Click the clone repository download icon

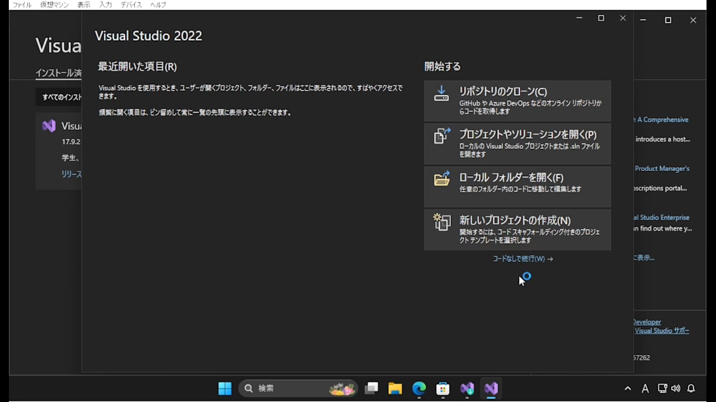tap(441, 94)
